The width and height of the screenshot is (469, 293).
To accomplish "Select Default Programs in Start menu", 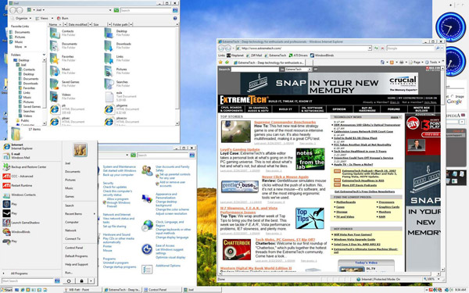I will pyautogui.click(x=77, y=256).
